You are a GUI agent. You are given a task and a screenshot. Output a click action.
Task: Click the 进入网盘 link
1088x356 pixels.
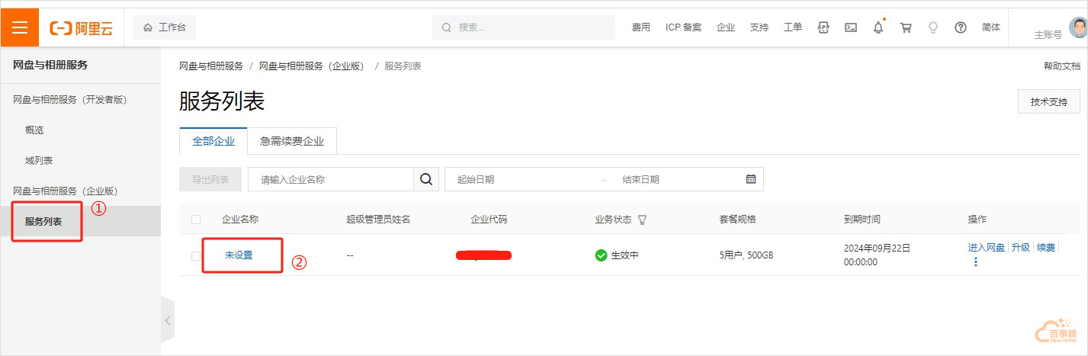pos(987,247)
